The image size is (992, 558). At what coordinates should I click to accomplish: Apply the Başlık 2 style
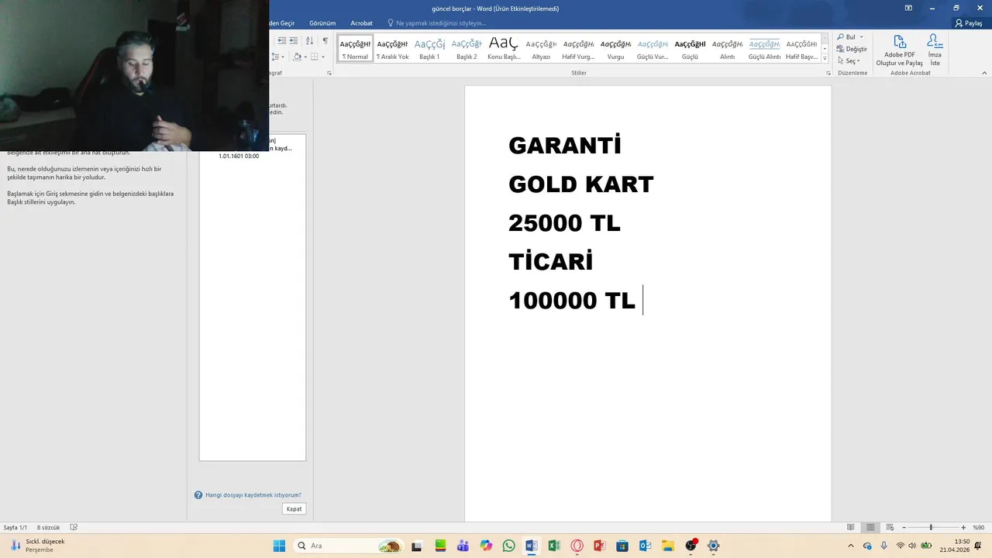click(467, 48)
